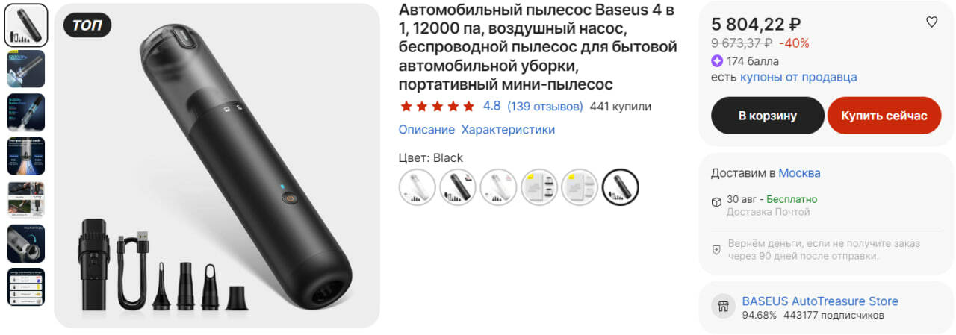Select the first white vacuum color option
This screenshot has height=335, width=956.
click(418, 187)
